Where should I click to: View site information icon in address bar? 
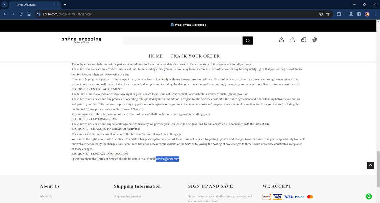coord(38,14)
